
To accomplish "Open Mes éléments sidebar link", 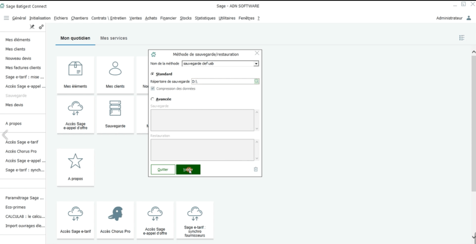I will (18, 40).
